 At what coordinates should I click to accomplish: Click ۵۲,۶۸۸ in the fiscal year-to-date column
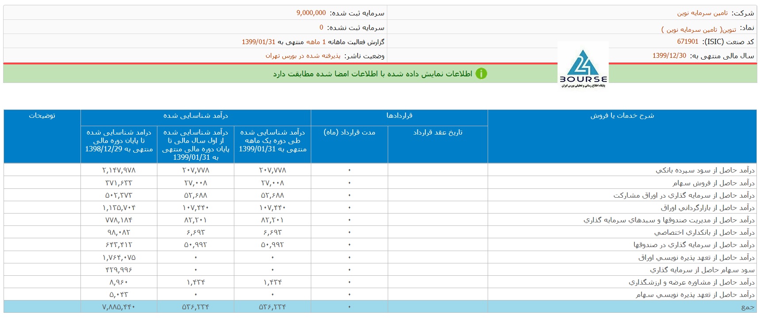pyautogui.click(x=195, y=195)
